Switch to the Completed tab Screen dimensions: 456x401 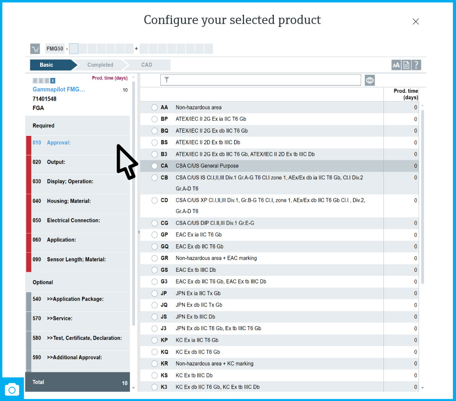tap(100, 65)
